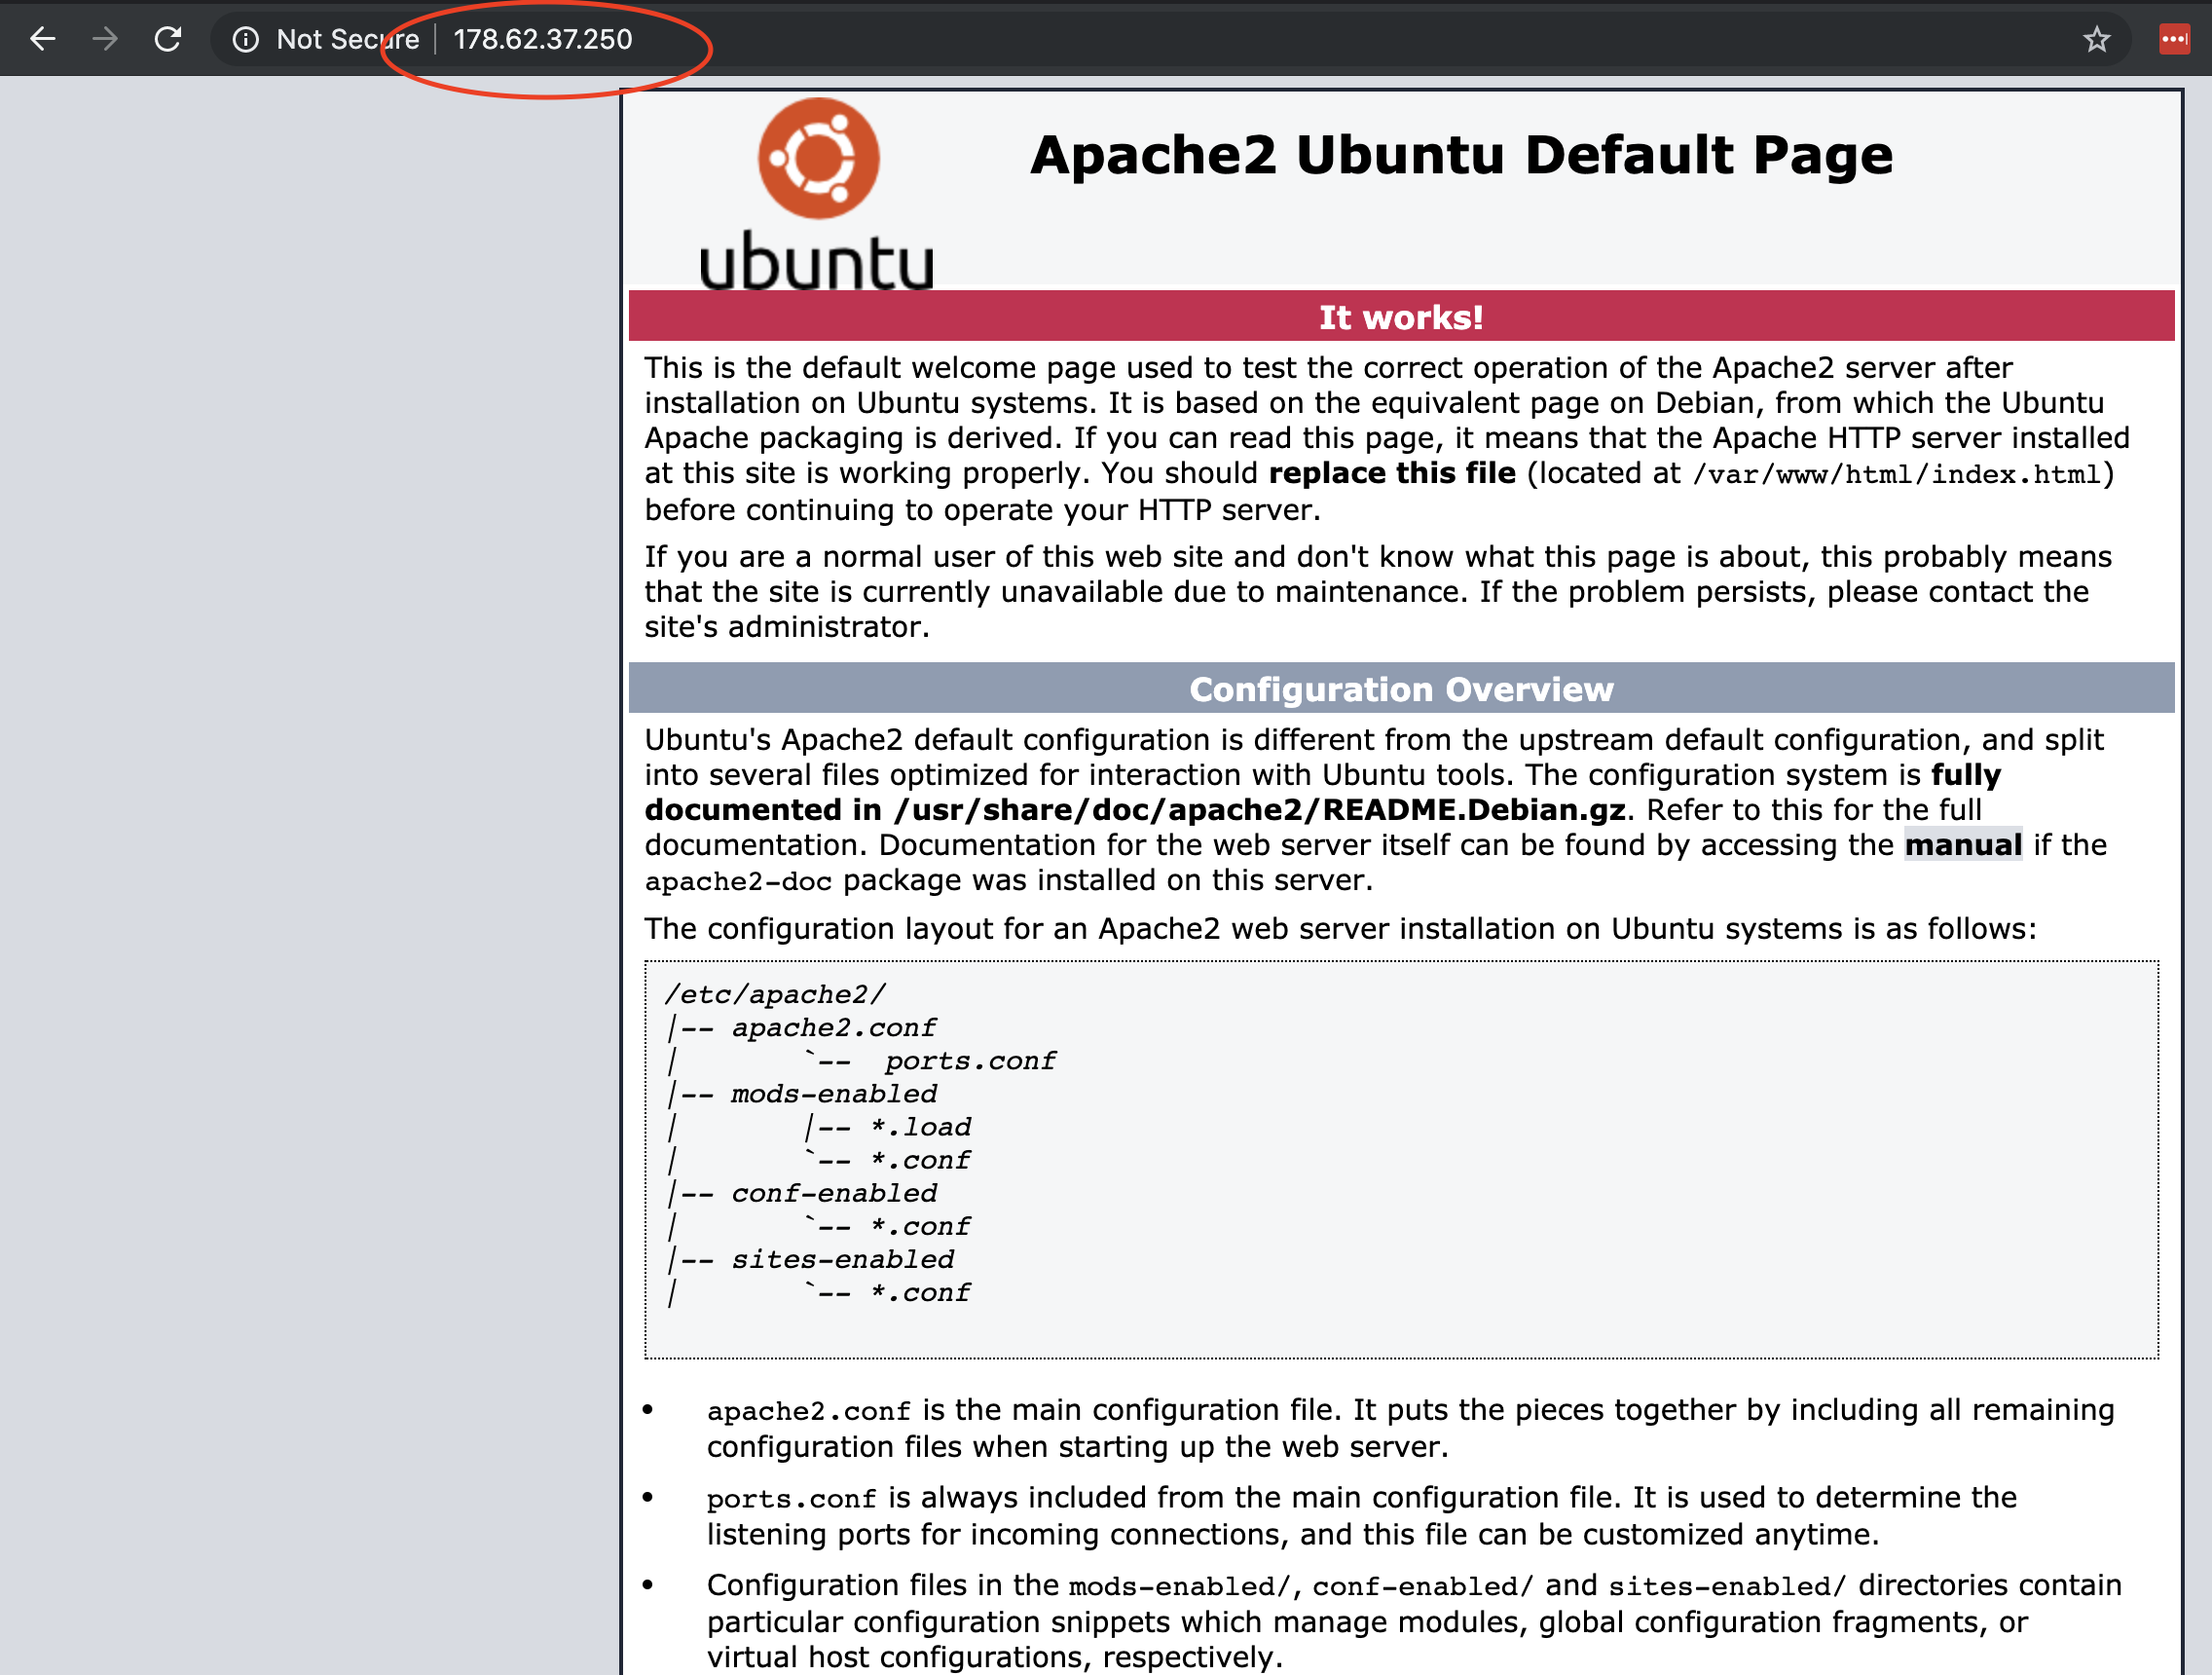Viewport: 2212px width, 1675px height.
Task: Click the /var/www/html/index.html path text
Action: [1896, 474]
